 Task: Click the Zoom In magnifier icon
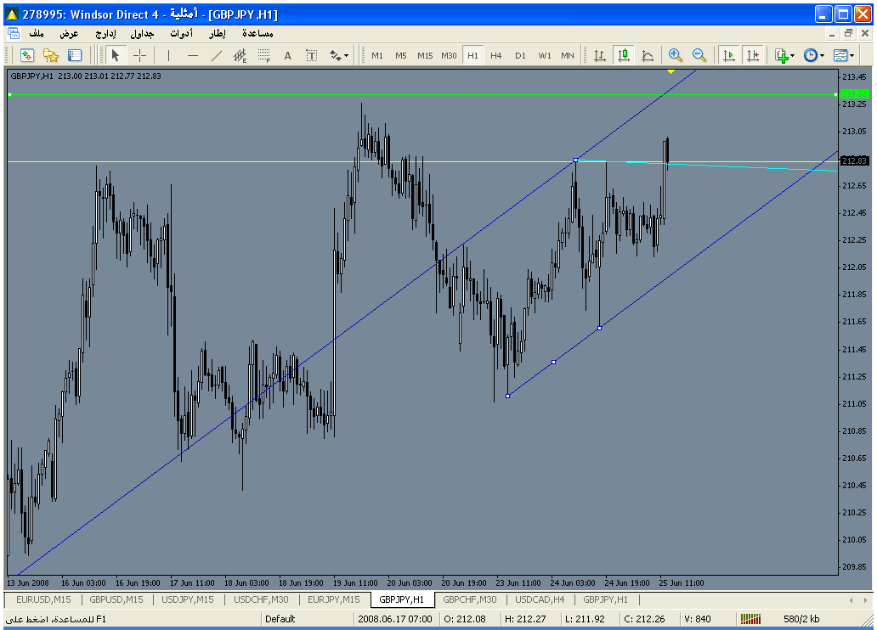676,55
